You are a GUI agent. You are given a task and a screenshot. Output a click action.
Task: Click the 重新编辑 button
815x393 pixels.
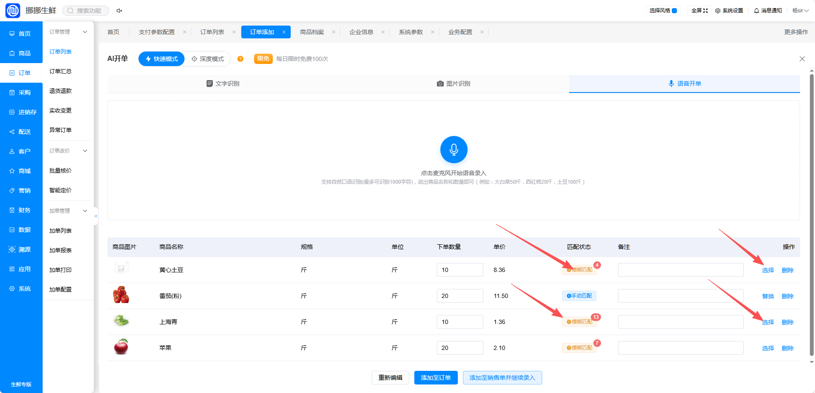(390, 378)
